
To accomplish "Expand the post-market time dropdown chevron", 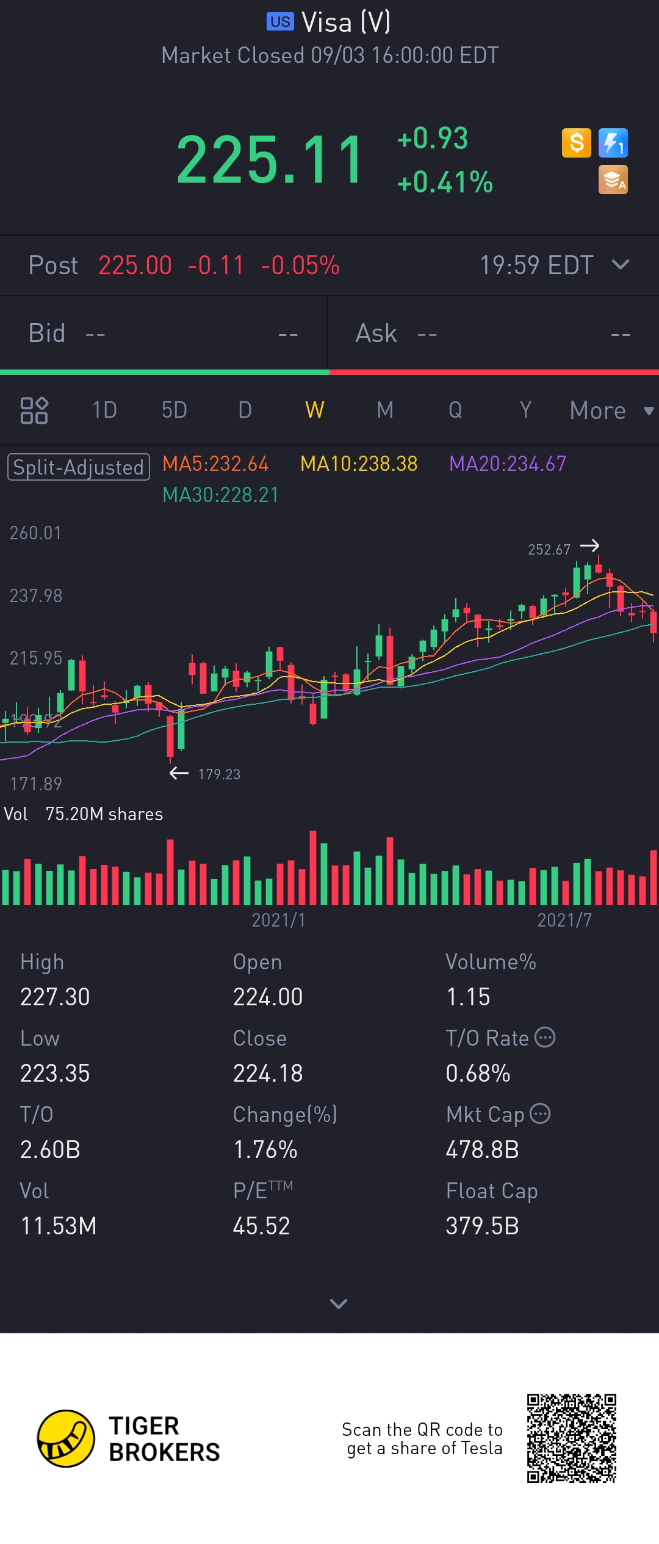I will [621, 264].
